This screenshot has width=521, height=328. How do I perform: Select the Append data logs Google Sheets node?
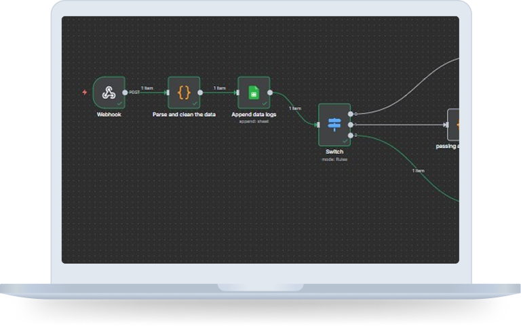253,92
